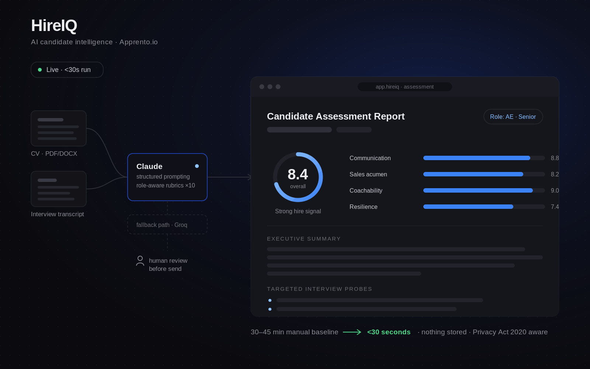
Task: Click the CV document card icon
Action: pos(59,128)
